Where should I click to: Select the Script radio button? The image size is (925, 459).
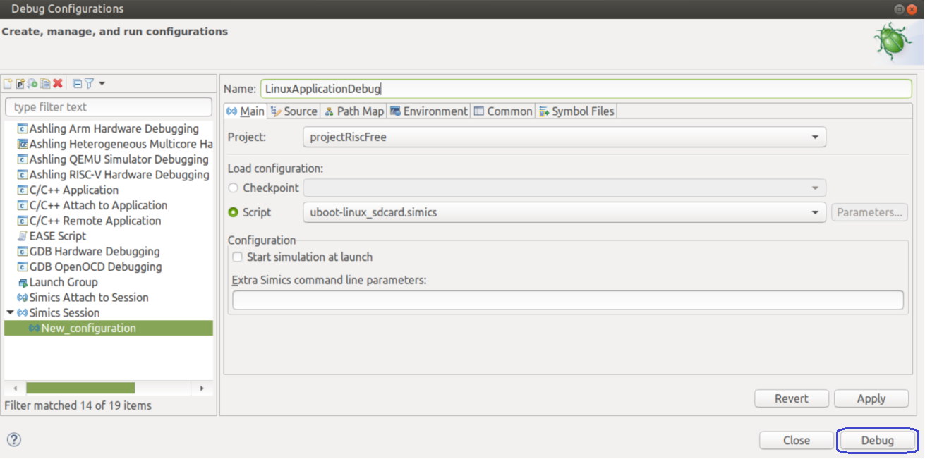pyautogui.click(x=234, y=212)
